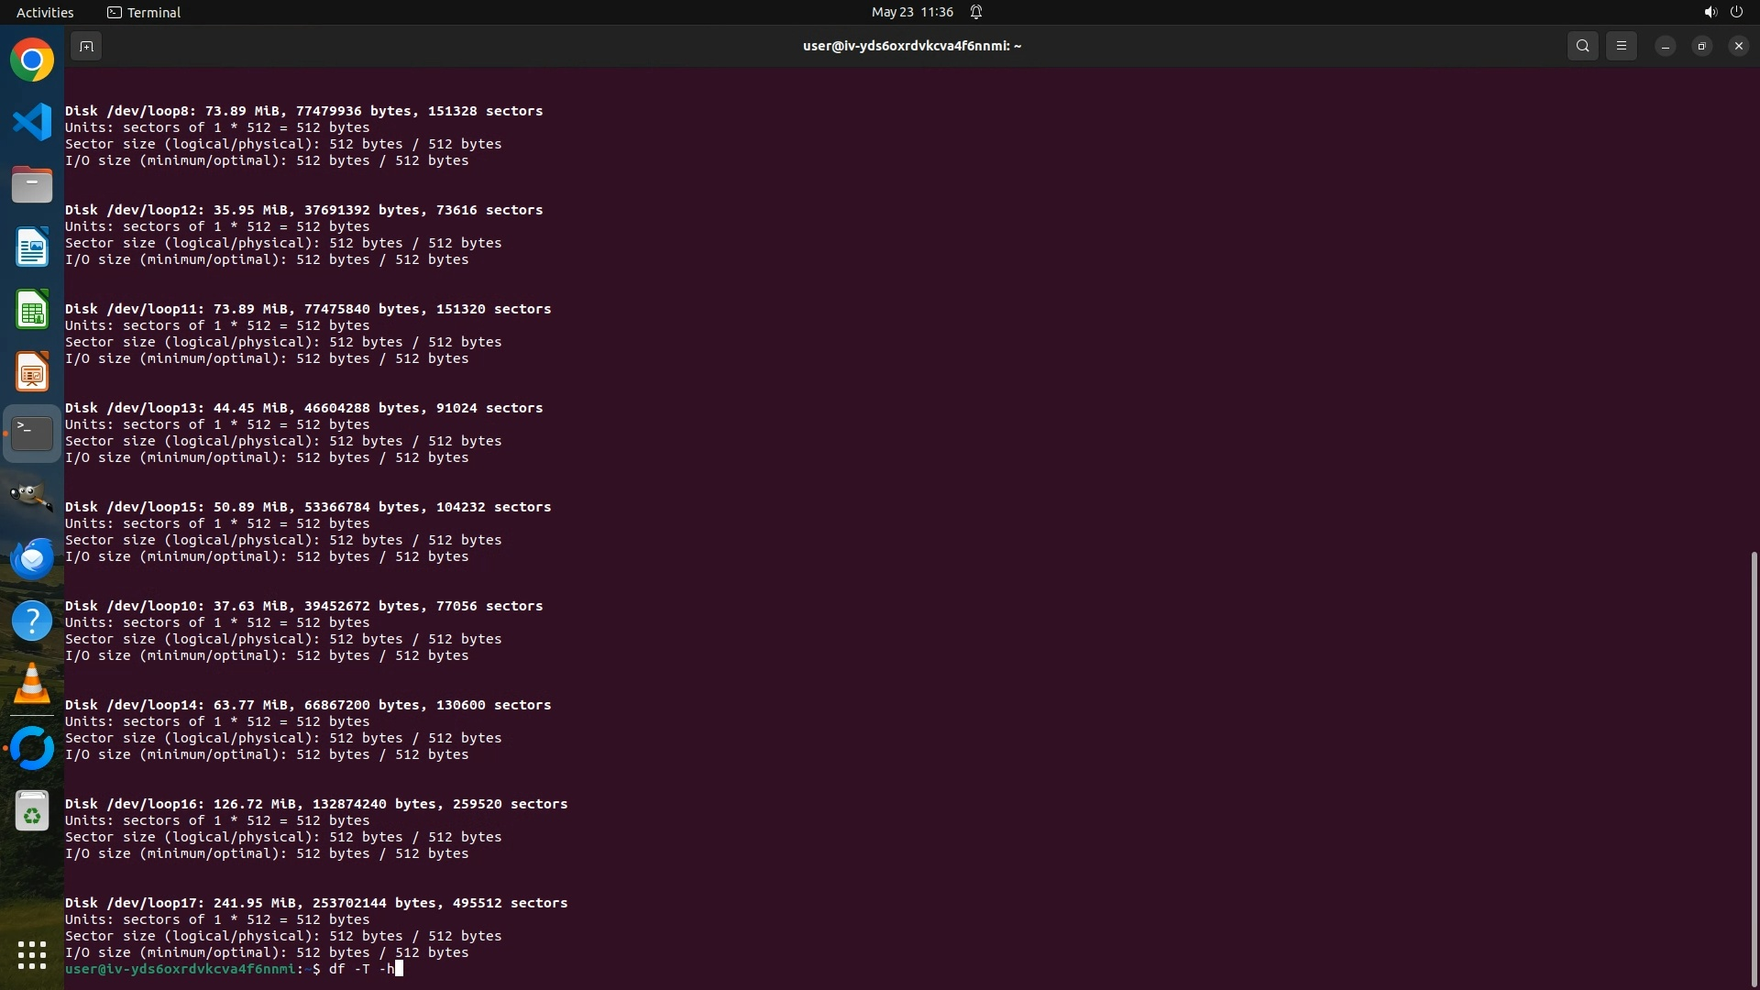1760x990 pixels.
Task: Open the terminal hamburger menu
Action: coord(1621,46)
